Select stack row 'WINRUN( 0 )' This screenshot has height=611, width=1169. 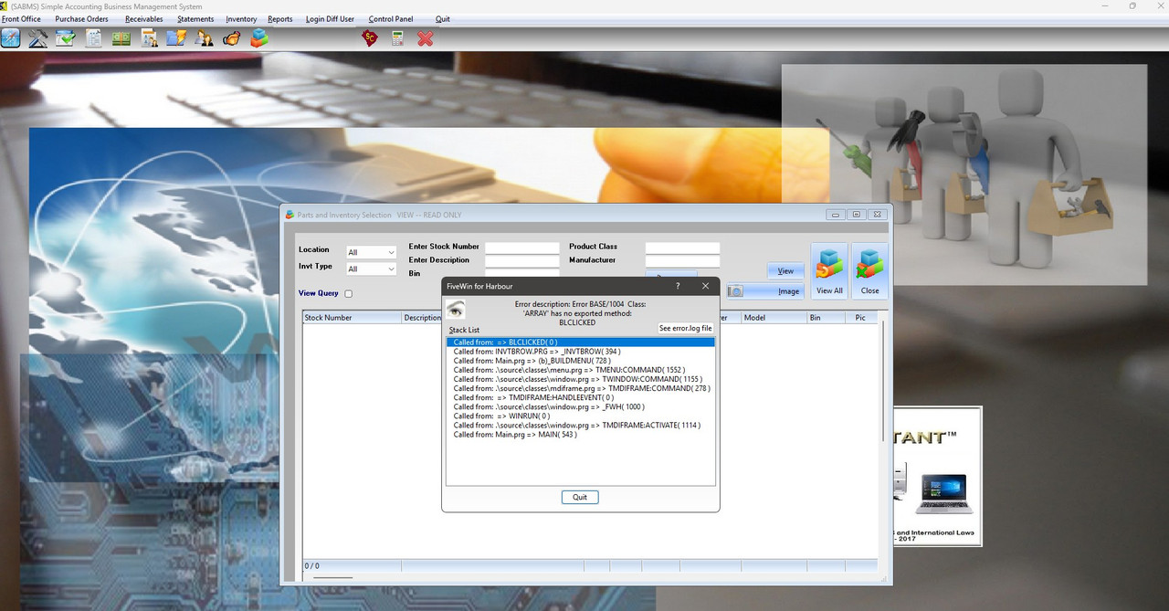click(x=581, y=416)
